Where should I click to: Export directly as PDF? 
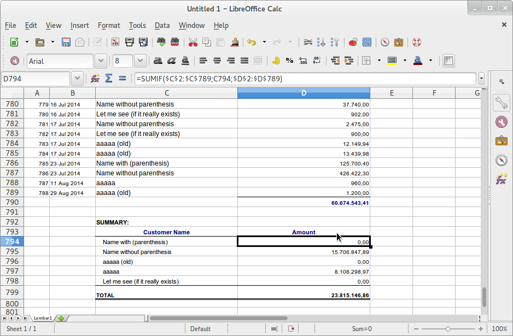pyautogui.click(x=115, y=42)
